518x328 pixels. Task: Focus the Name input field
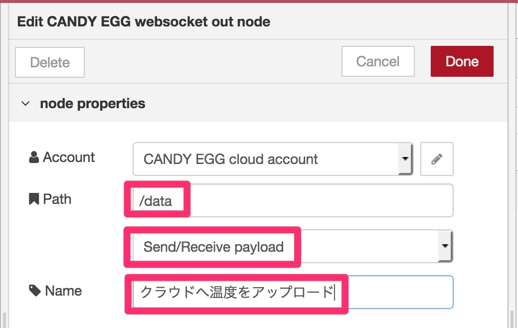coord(293,292)
